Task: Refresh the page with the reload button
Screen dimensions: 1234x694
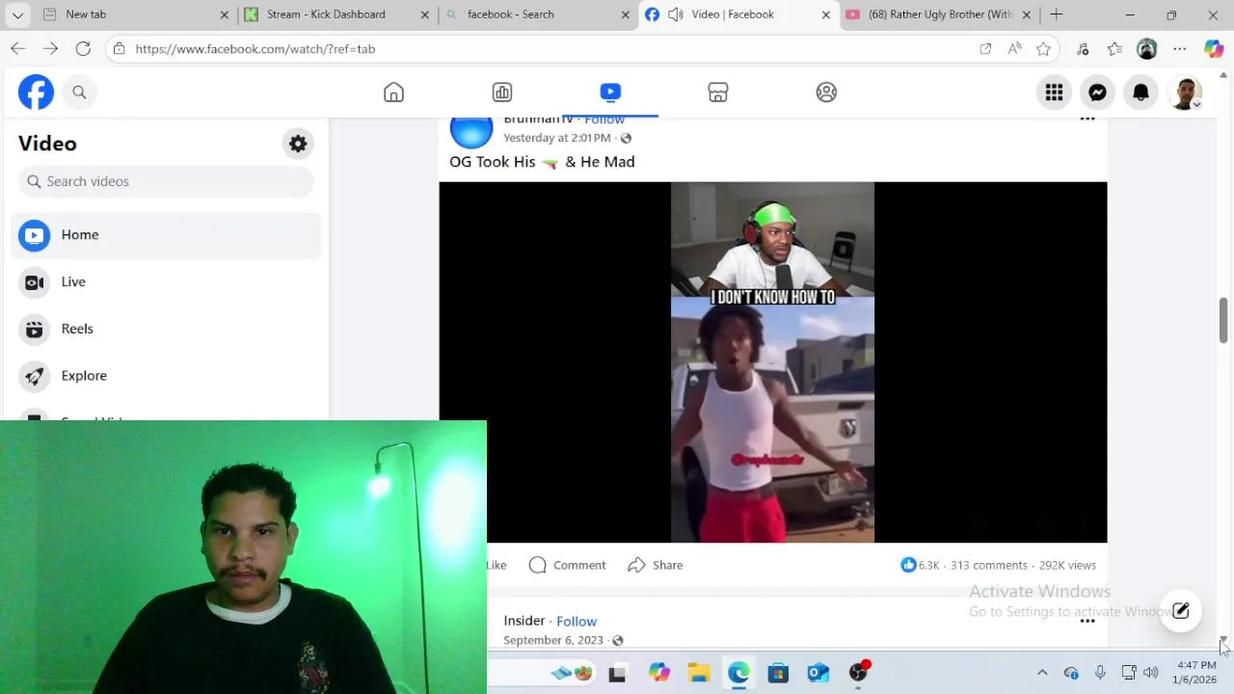Action: 83,49
